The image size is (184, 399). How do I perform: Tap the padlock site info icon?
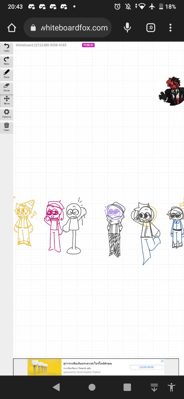pyautogui.click(x=33, y=28)
